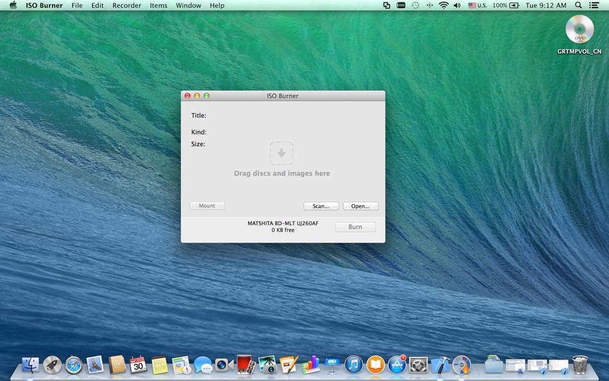Click the volume icon in menu bar

pyautogui.click(x=457, y=5)
